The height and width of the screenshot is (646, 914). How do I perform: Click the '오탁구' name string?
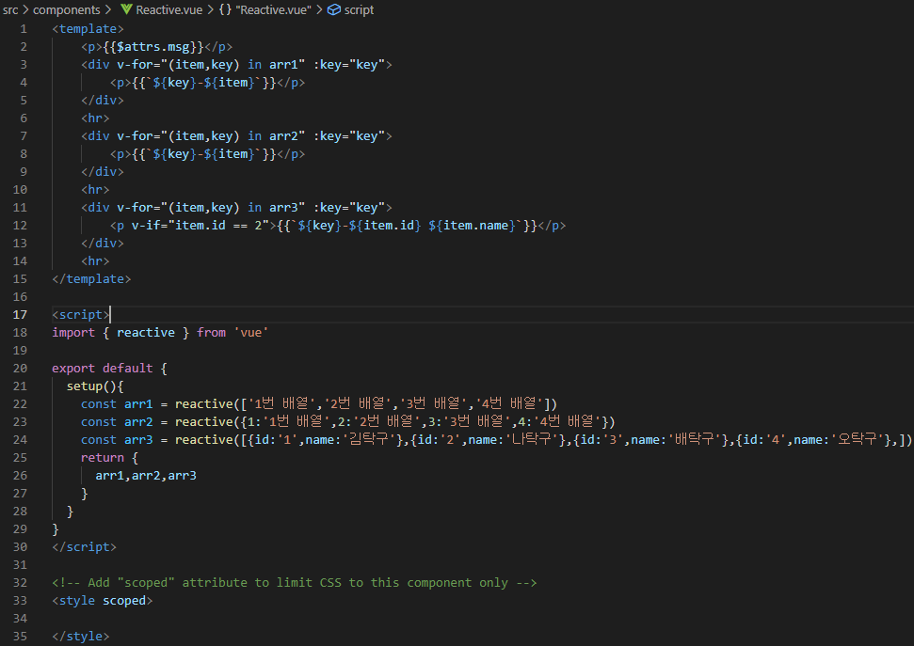coord(858,440)
